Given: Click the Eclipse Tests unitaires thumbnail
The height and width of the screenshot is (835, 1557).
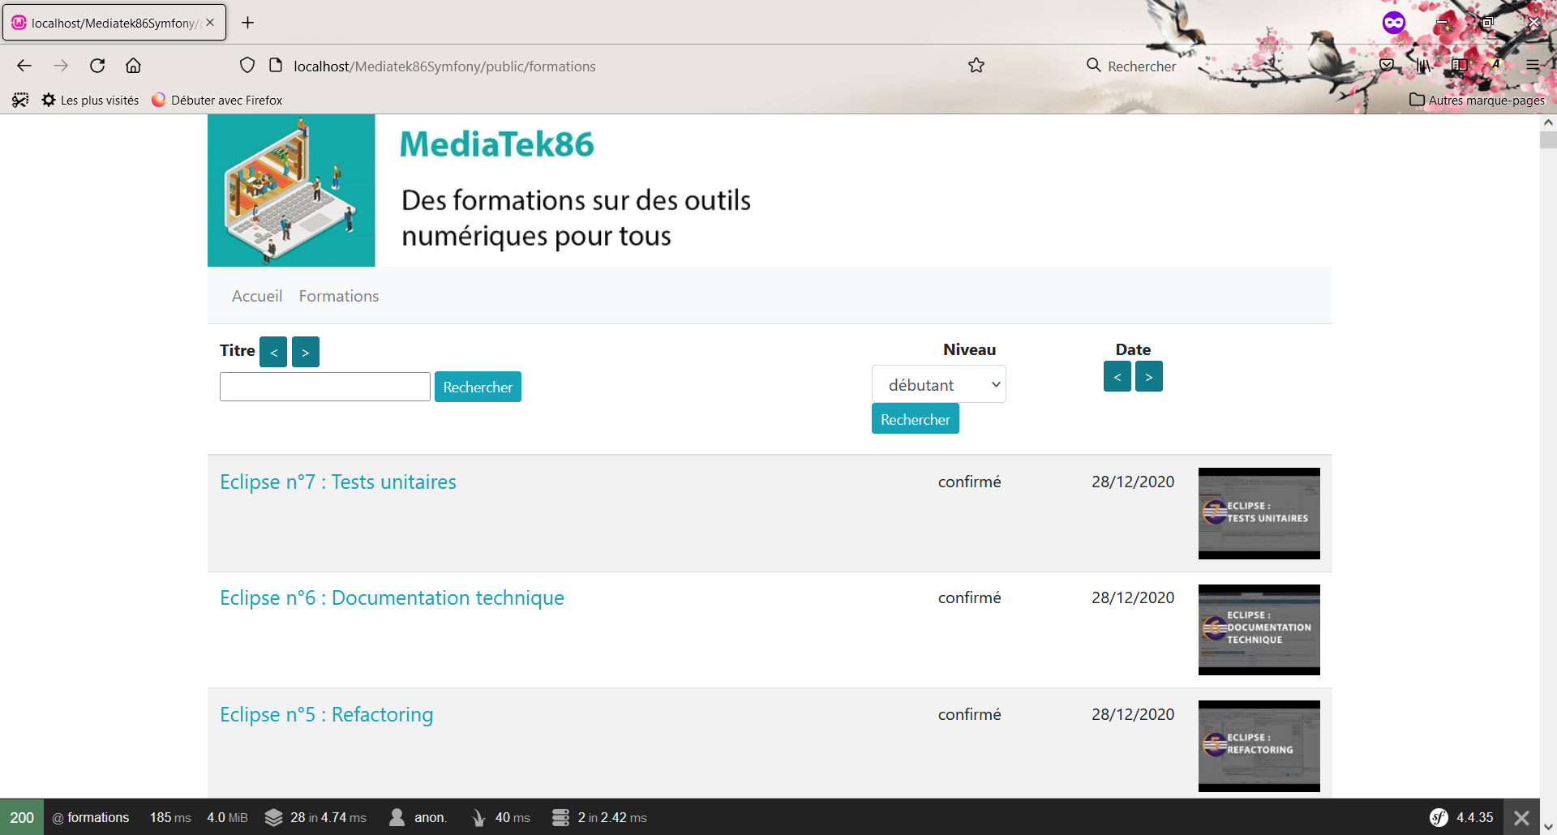Looking at the screenshot, I should (1259, 513).
